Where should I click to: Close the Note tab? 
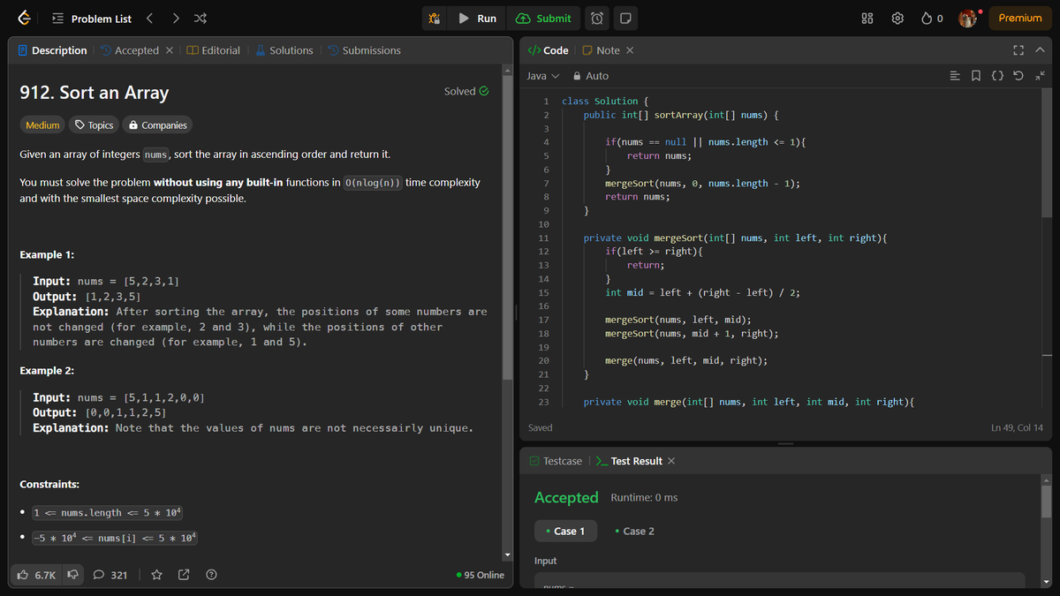pos(630,50)
